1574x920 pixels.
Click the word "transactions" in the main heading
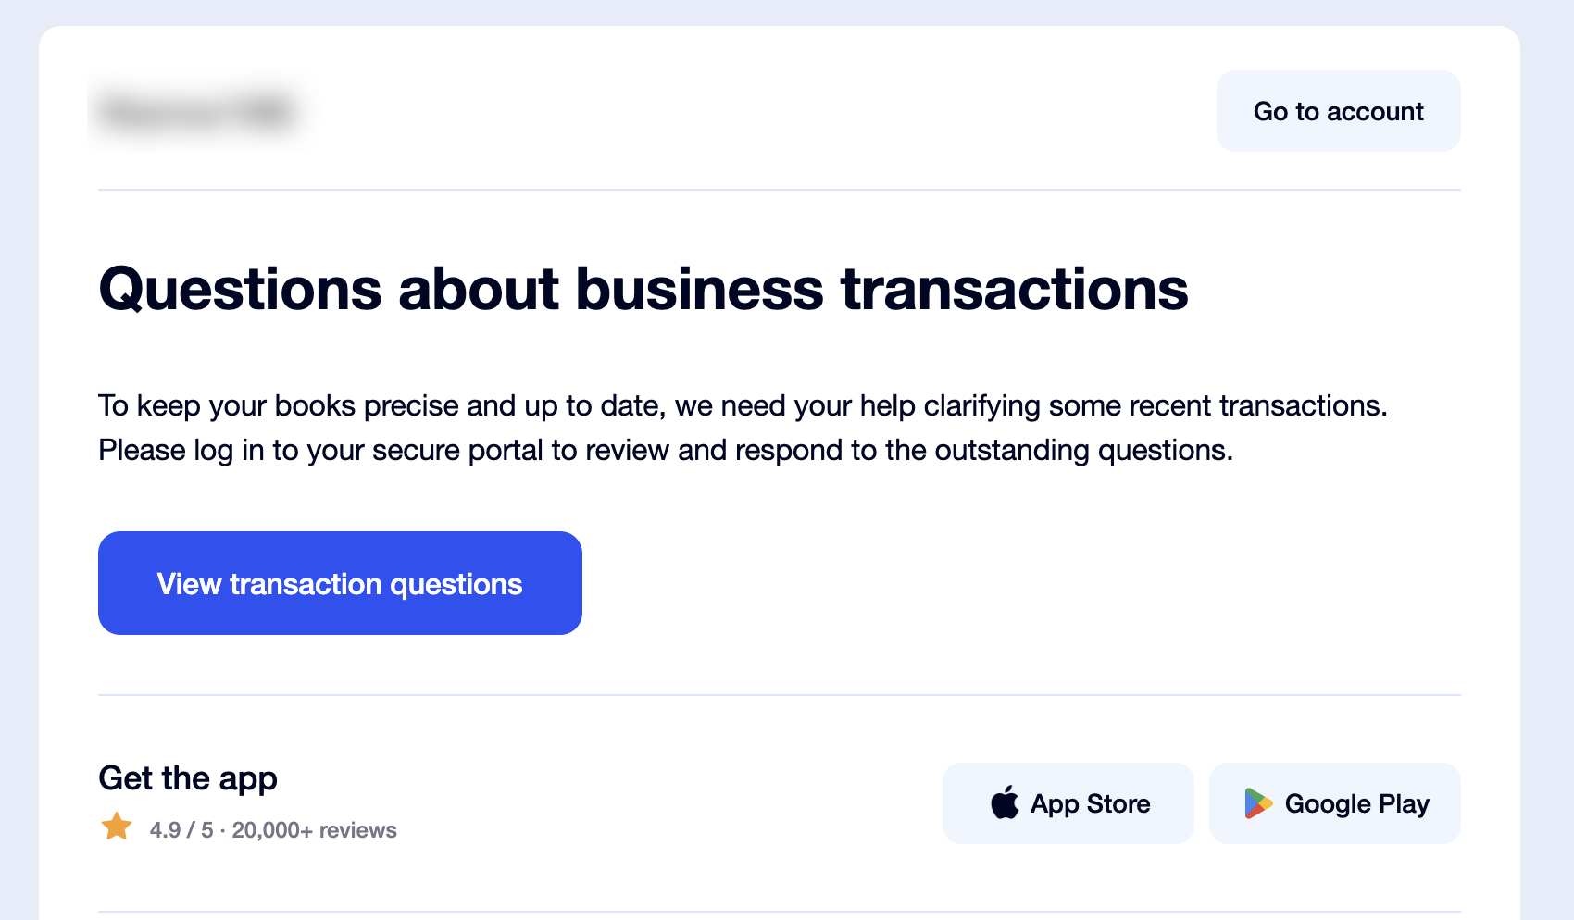click(x=1014, y=289)
